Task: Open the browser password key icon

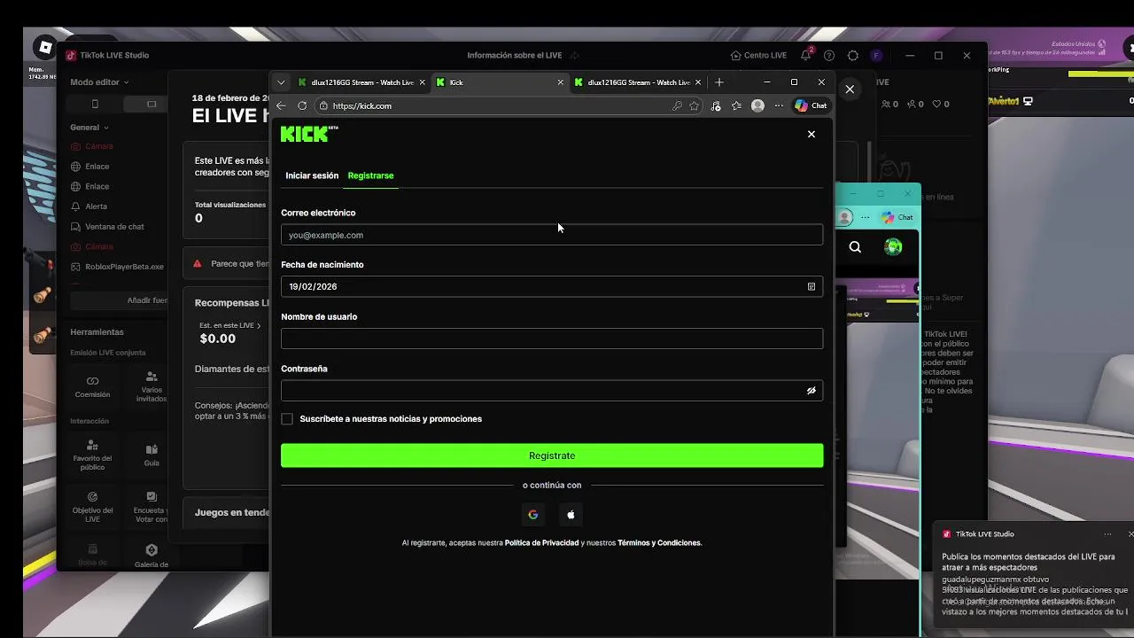Action: pyautogui.click(x=677, y=105)
